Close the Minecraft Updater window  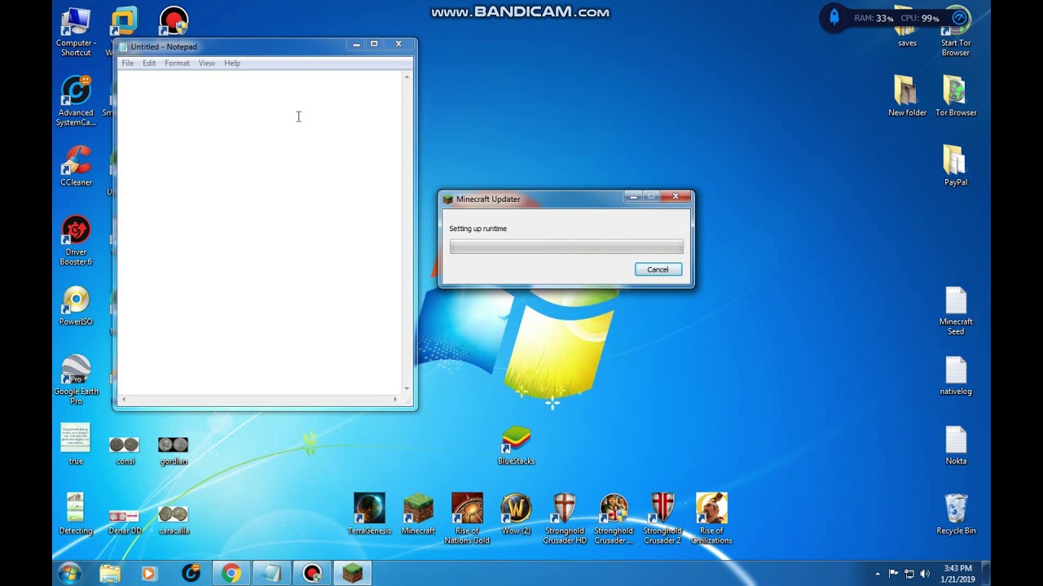pos(676,196)
